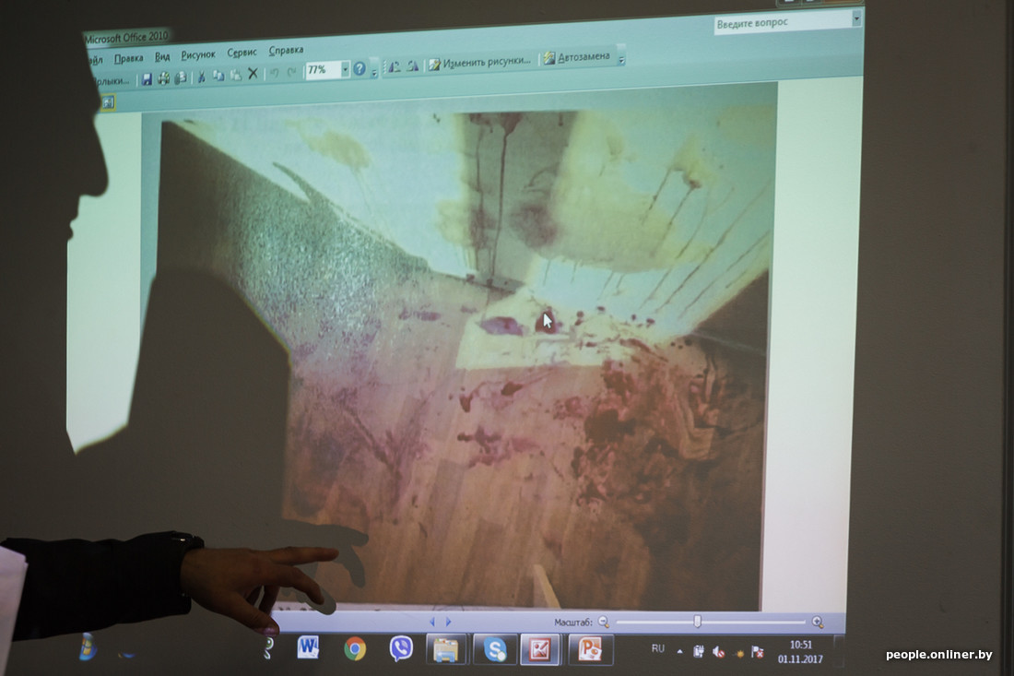Click the Delete X icon
The height and width of the screenshot is (676, 1014).
tap(253, 74)
